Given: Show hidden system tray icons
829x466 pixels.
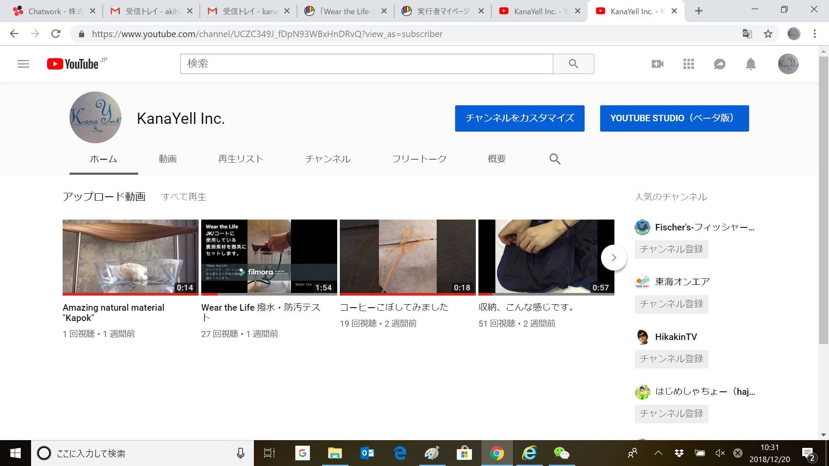Looking at the screenshot, I should (x=658, y=453).
